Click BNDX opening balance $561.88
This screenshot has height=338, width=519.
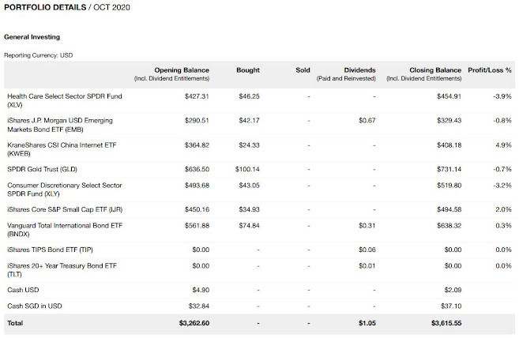(197, 226)
